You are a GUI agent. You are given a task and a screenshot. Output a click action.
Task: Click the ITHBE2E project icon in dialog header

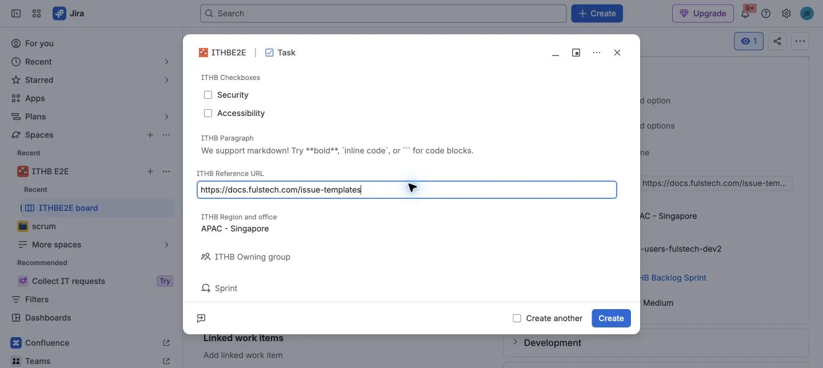point(203,53)
